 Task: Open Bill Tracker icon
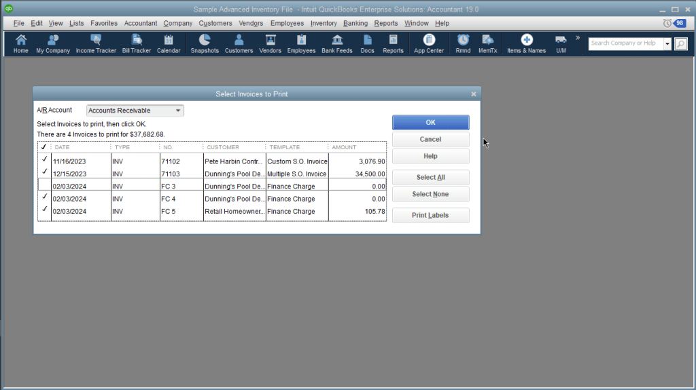(136, 44)
